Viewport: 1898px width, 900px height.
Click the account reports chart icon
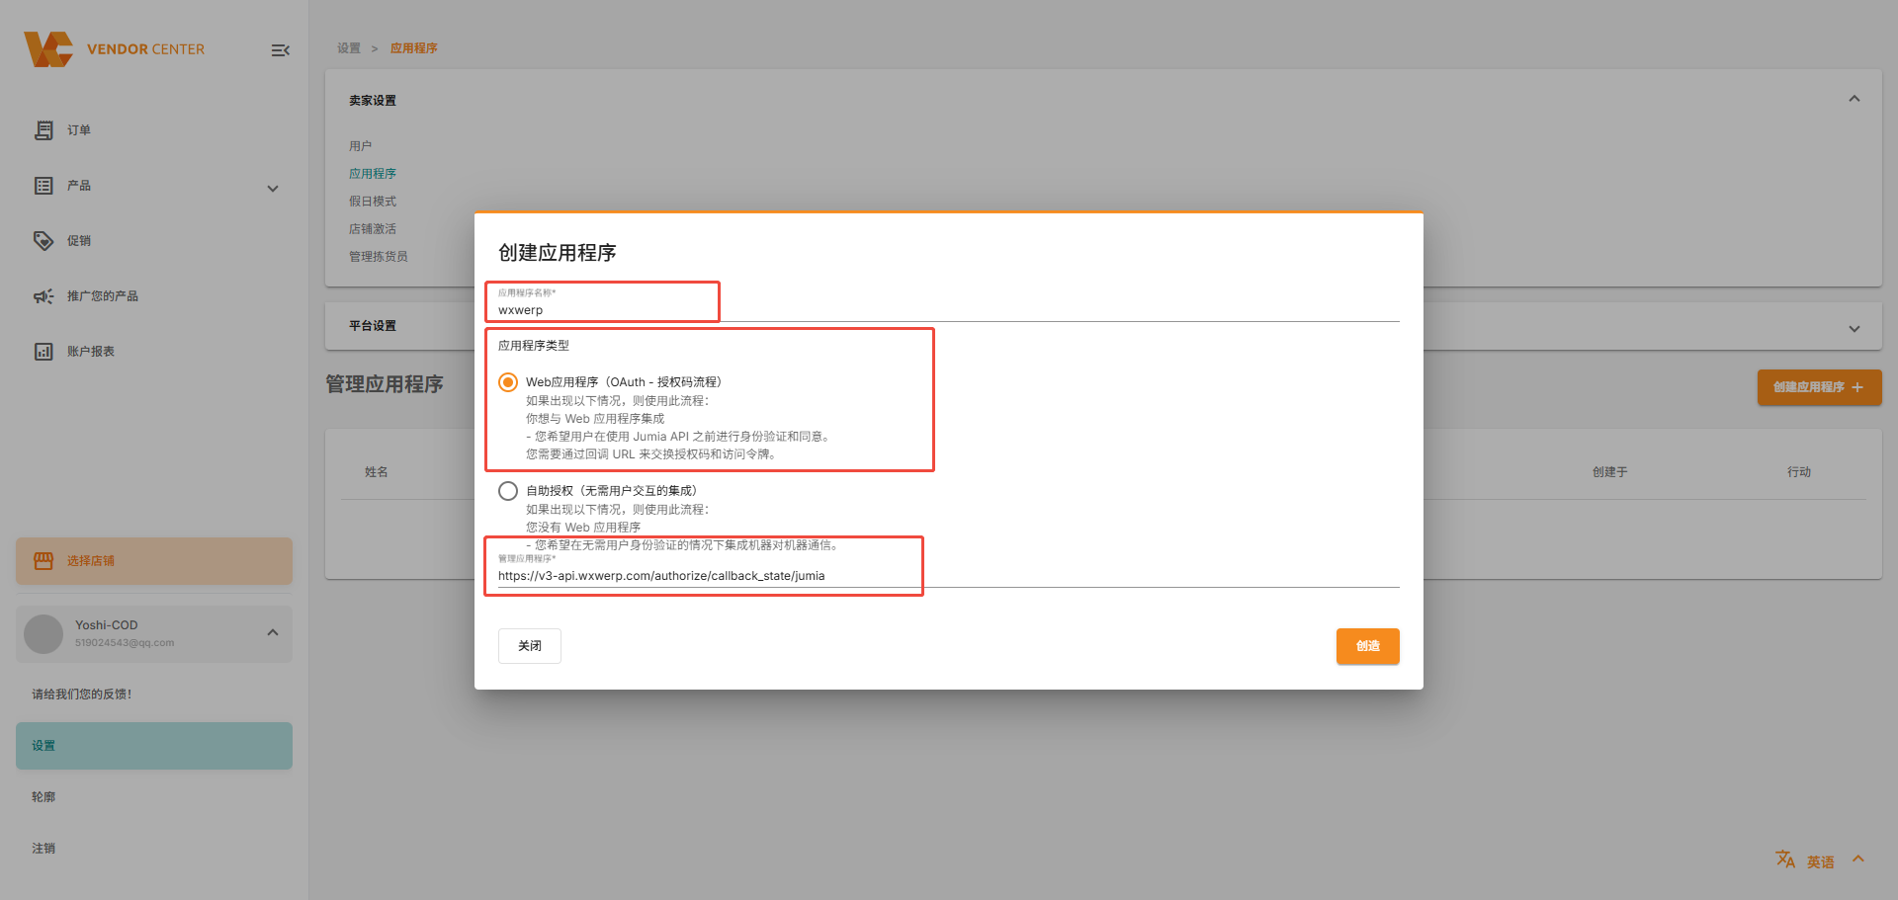tap(43, 352)
